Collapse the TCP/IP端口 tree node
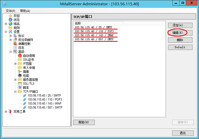The width and height of the screenshot is (199, 139). [15, 92]
